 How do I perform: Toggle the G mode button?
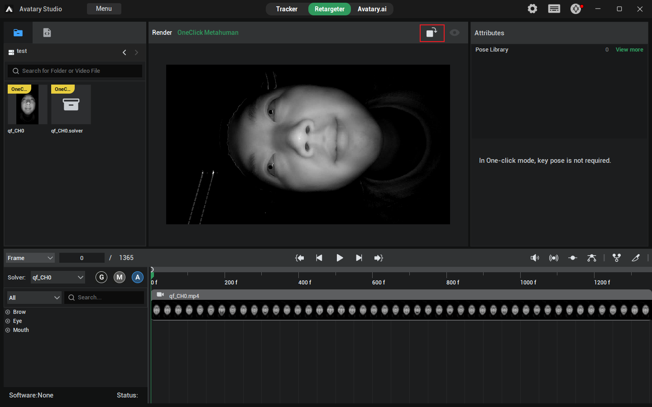click(x=101, y=277)
